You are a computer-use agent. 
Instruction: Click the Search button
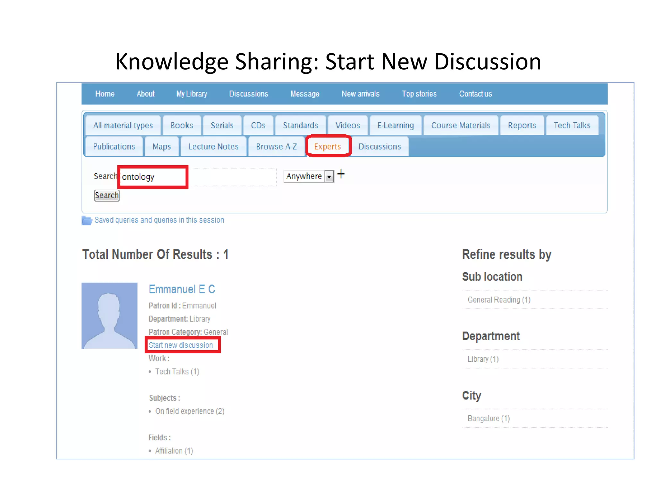107,195
